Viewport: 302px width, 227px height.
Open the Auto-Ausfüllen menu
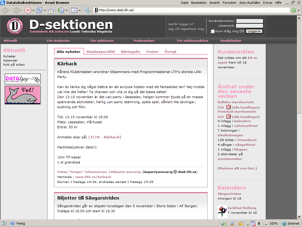tap(250, 3)
